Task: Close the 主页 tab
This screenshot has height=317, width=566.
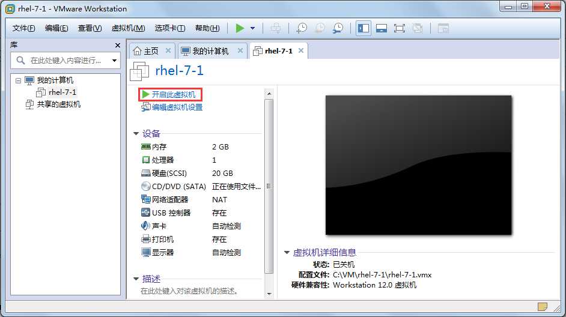Action: pyautogui.click(x=168, y=50)
